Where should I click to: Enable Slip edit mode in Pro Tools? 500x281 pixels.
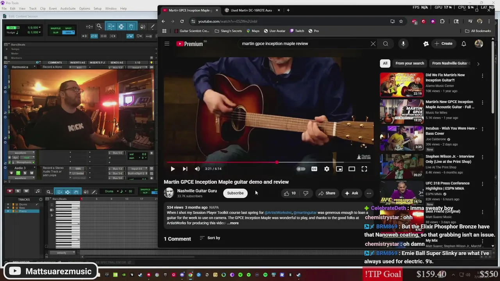coord(55,32)
